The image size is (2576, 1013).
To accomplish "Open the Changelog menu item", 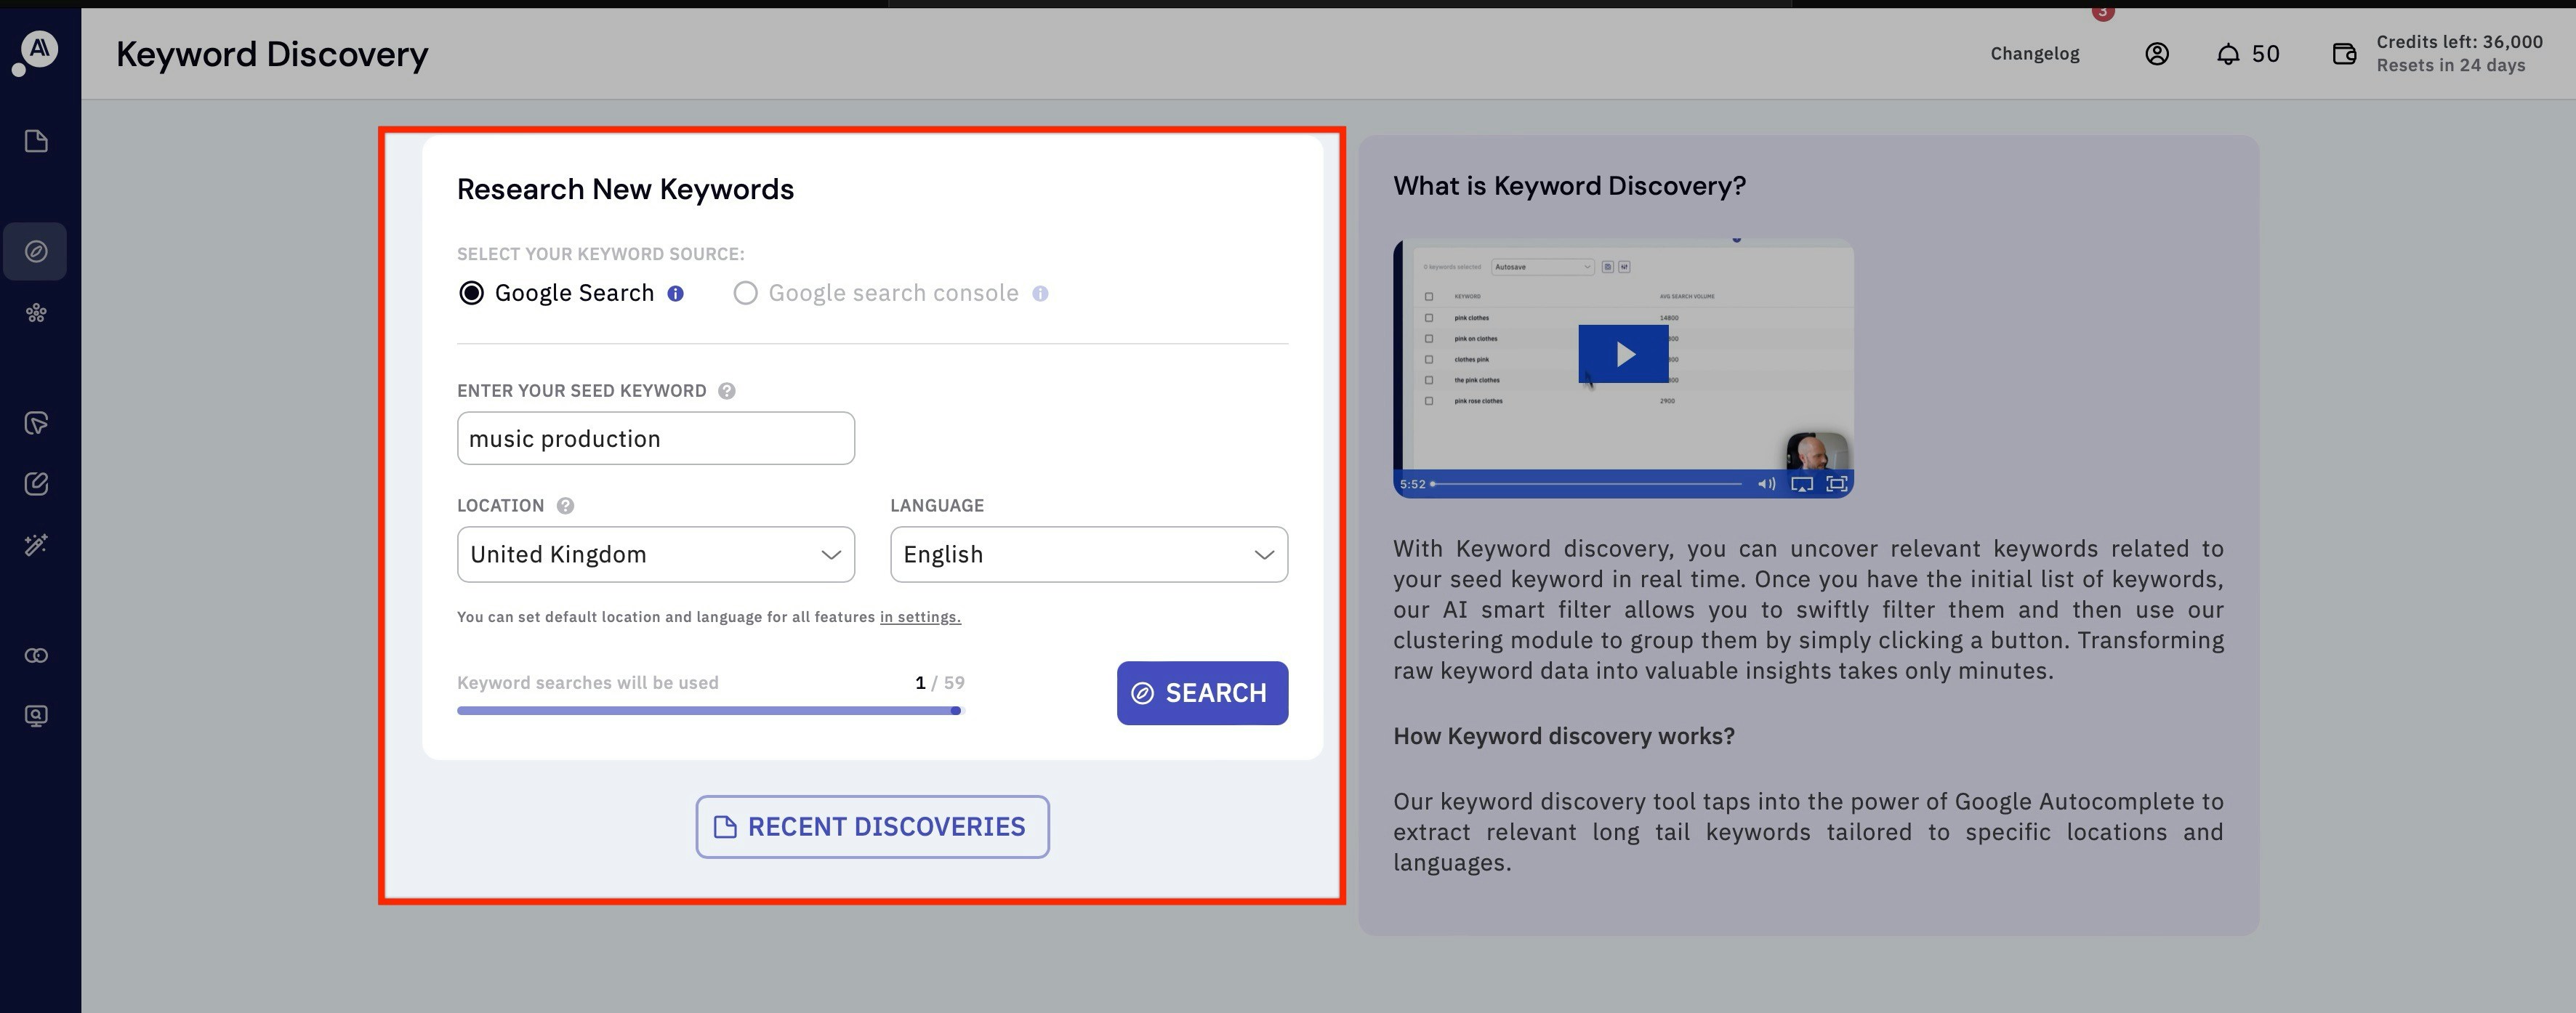I will tap(2034, 54).
